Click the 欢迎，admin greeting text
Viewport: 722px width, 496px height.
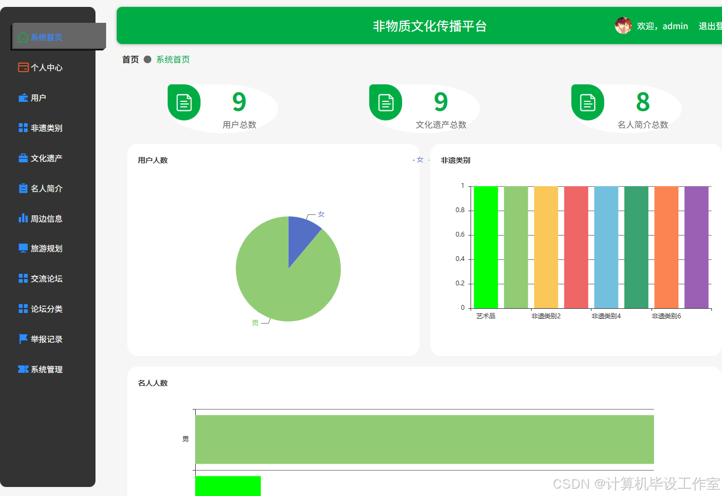coord(663,26)
